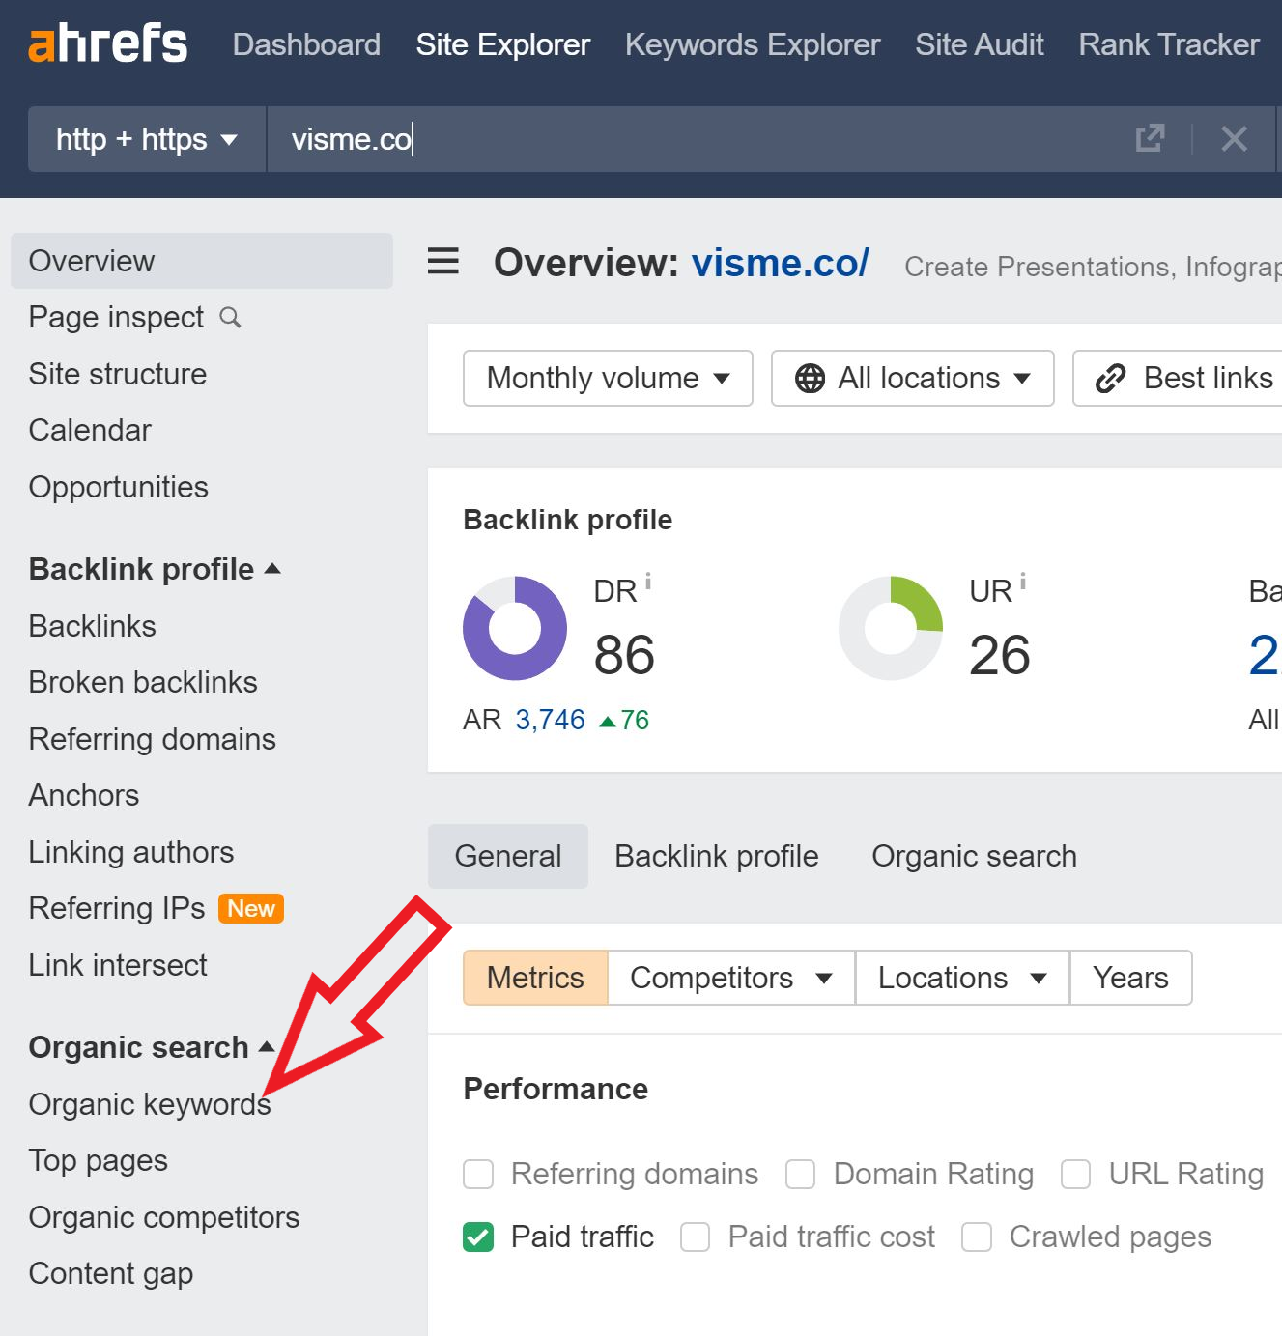This screenshot has width=1282, height=1336.
Task: Open Referring IPs in the sidebar
Action: click(x=117, y=908)
